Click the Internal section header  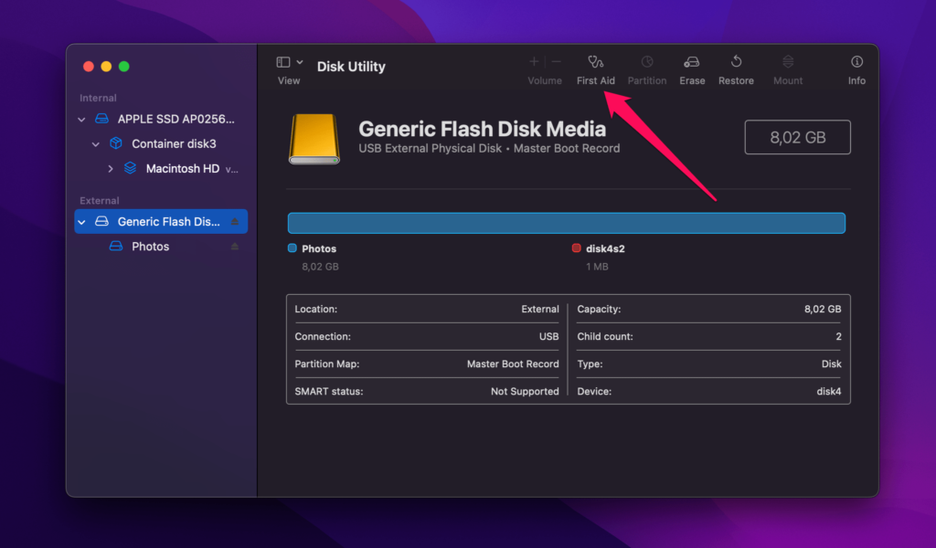click(98, 98)
